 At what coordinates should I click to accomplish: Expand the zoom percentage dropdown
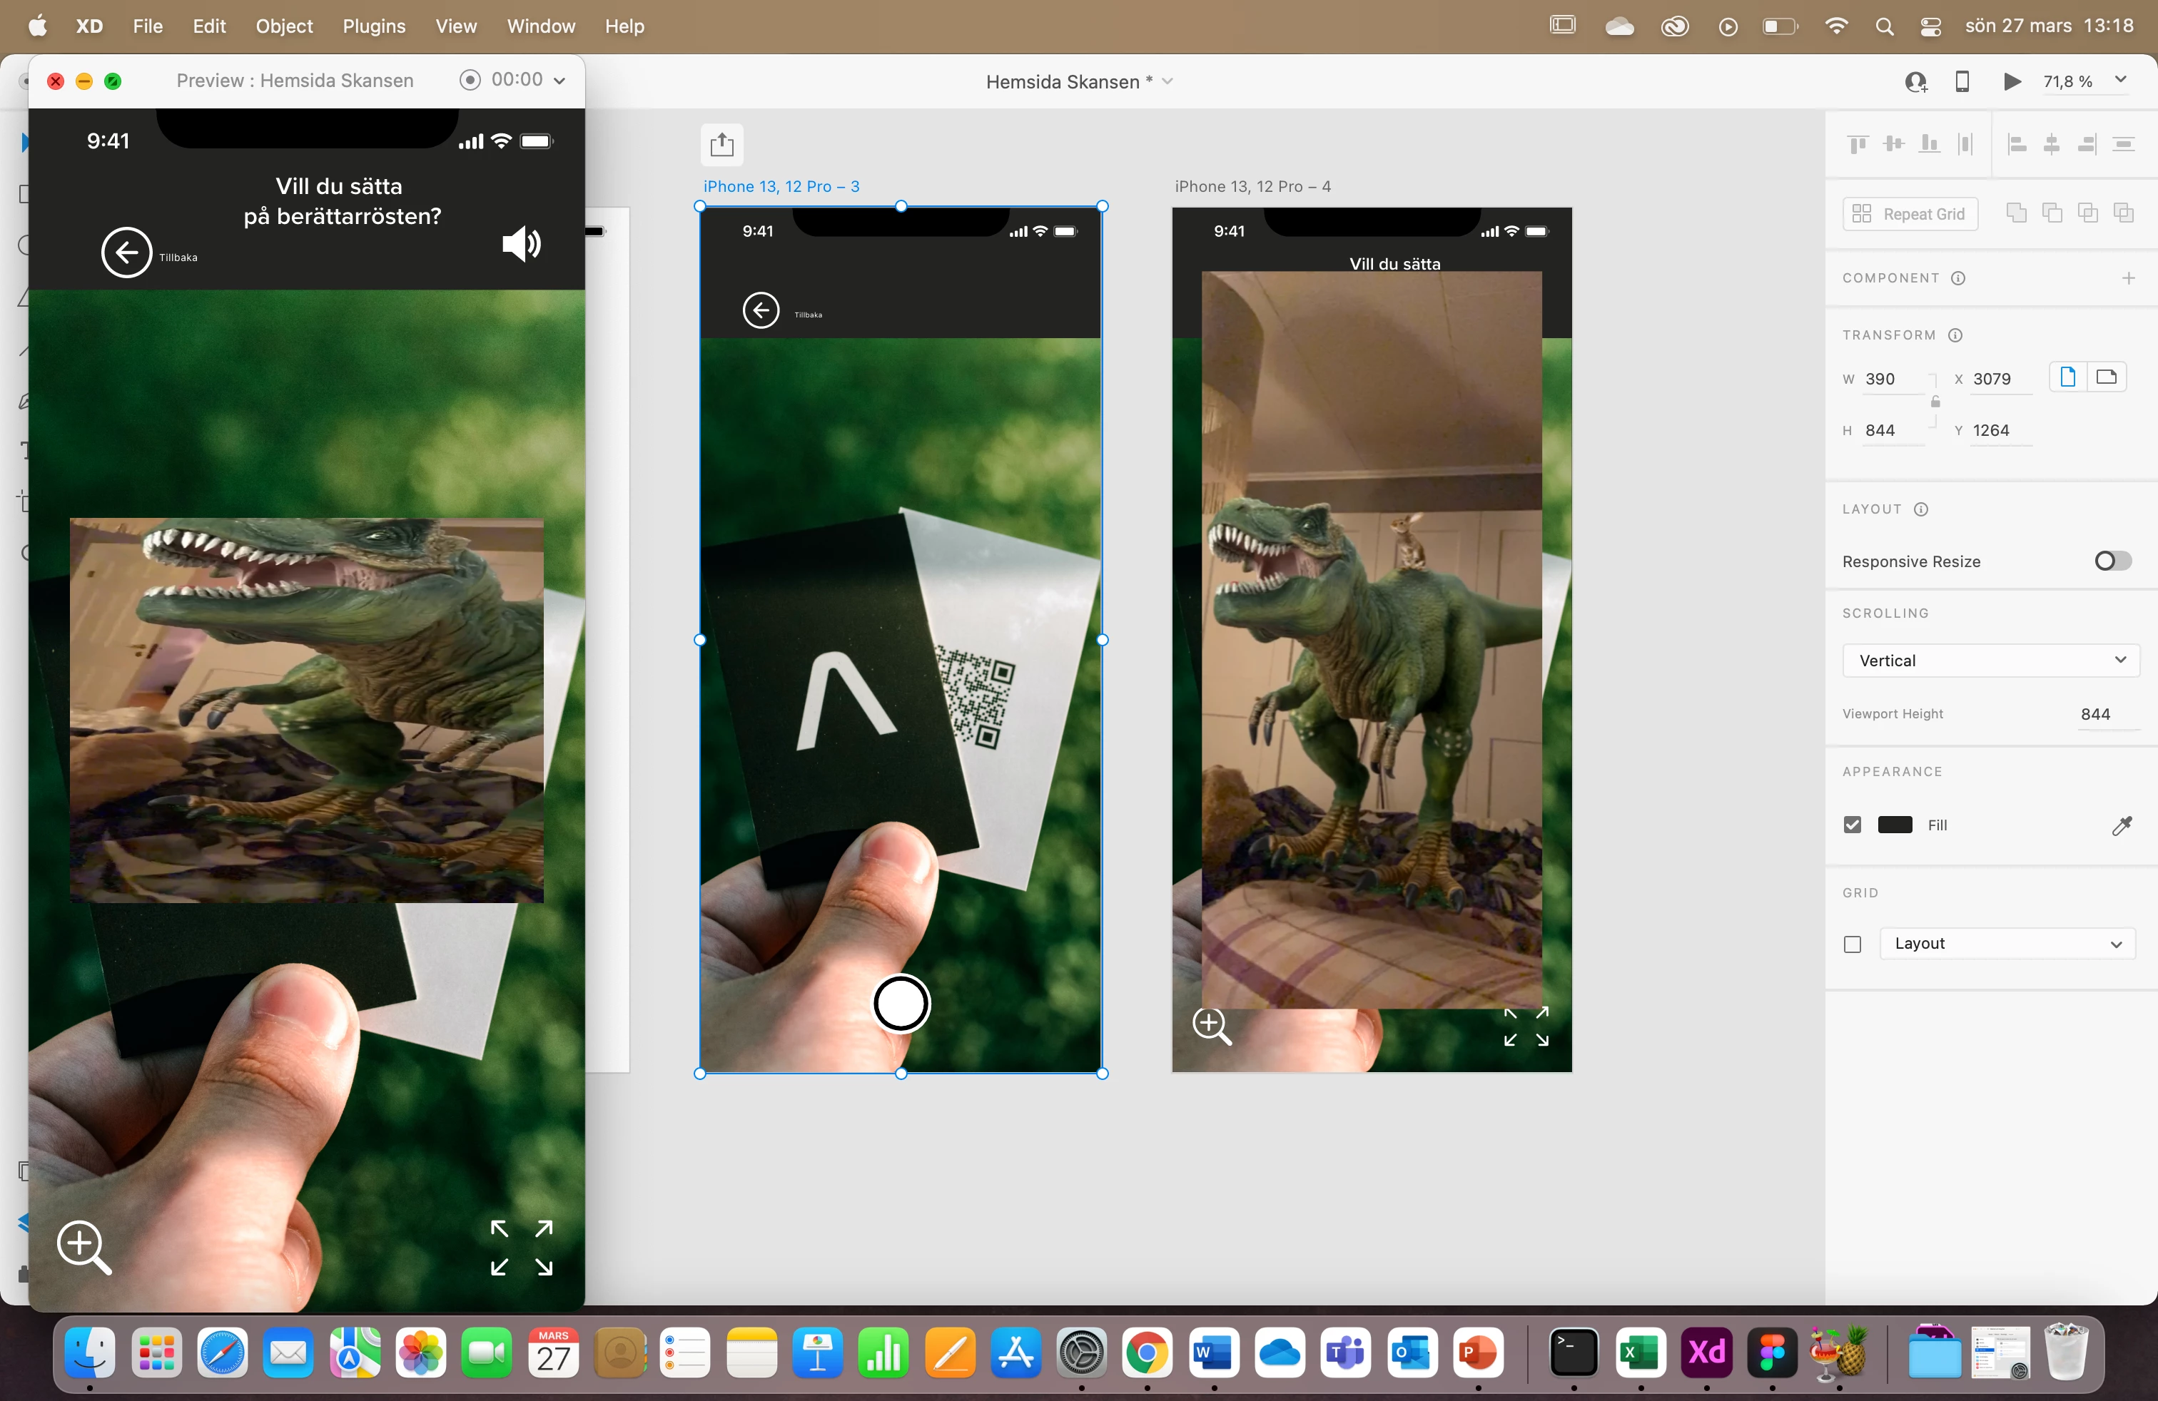coord(2121,81)
